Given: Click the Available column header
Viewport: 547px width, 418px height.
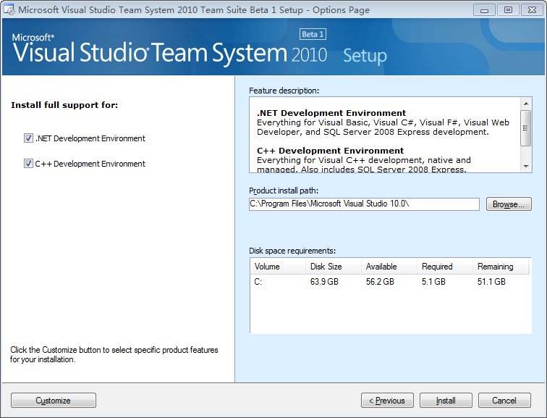Looking at the screenshot, I should [x=389, y=267].
